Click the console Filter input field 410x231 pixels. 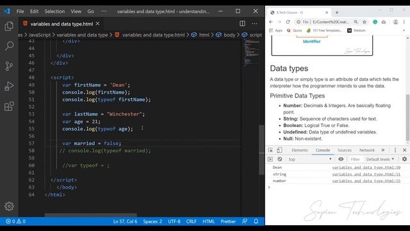[355, 159]
